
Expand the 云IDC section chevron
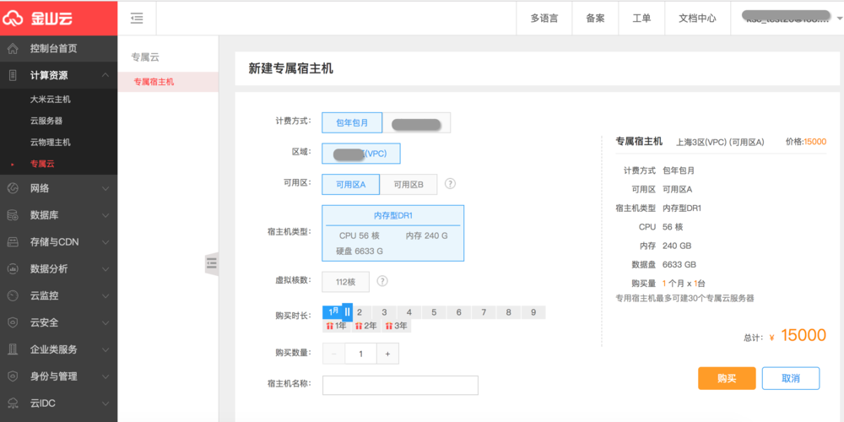pos(105,403)
